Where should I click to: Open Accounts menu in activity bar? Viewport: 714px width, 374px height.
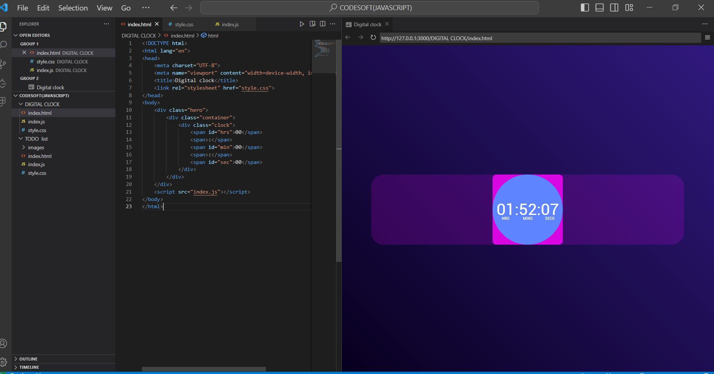[x=3, y=343]
